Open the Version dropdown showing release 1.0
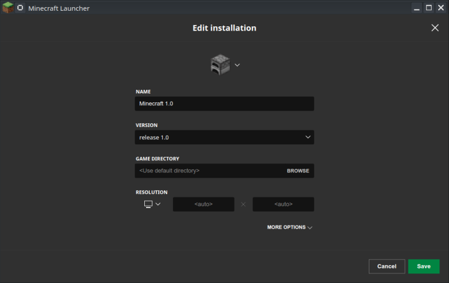This screenshot has height=283, width=449. (224, 138)
